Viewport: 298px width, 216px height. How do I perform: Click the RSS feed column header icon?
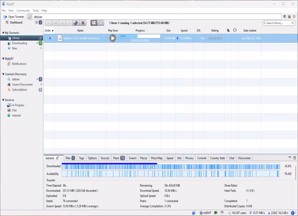click(228, 30)
